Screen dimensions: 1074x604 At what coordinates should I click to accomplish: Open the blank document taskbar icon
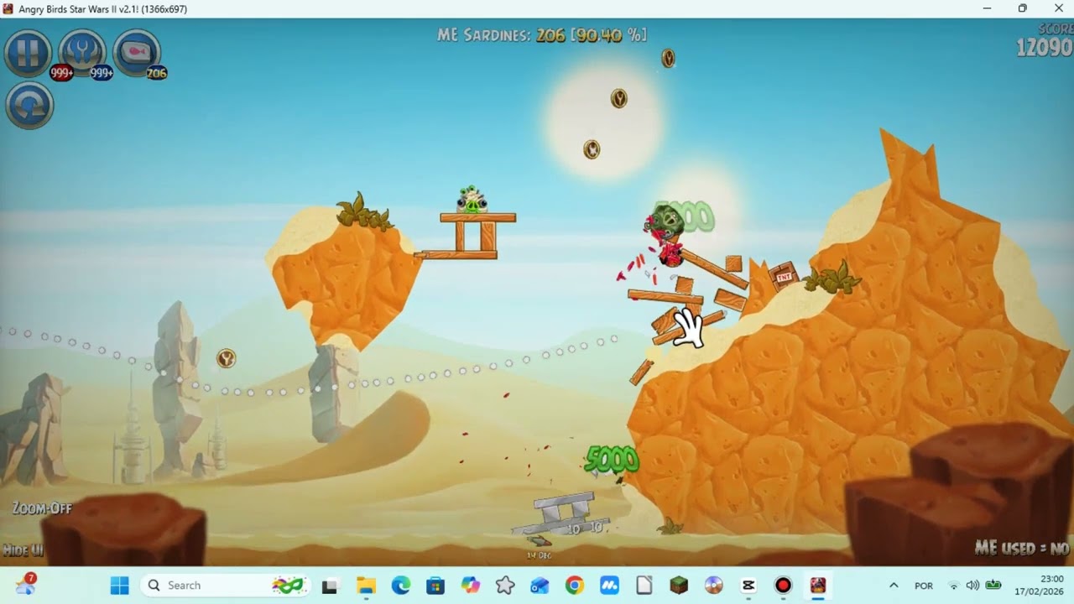click(x=644, y=586)
